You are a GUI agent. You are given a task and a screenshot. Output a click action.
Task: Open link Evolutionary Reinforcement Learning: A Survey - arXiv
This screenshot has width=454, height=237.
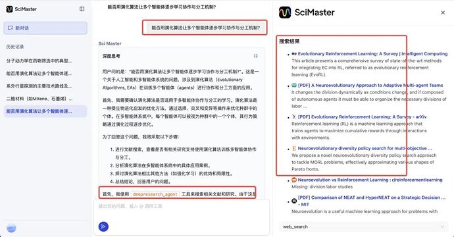tap(363, 117)
